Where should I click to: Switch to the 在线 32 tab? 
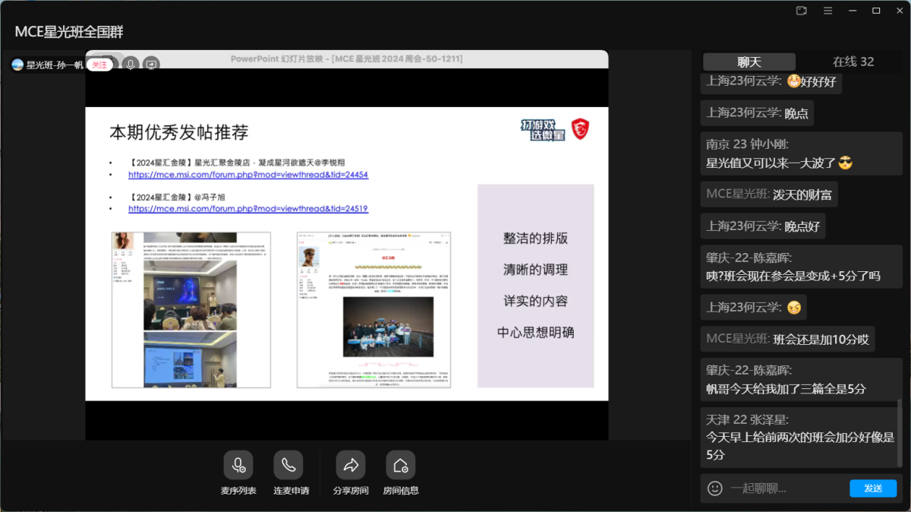point(853,62)
